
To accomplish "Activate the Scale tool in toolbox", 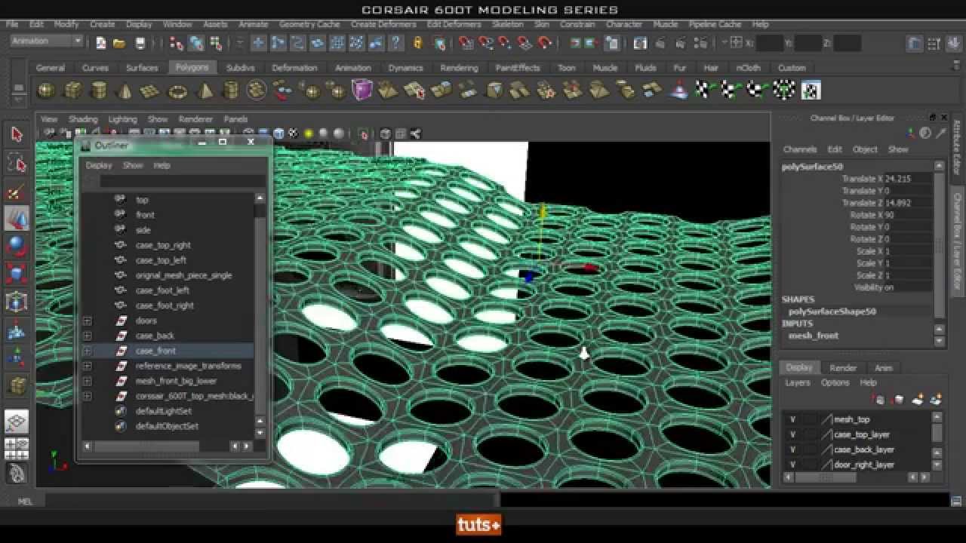I will 17,273.
